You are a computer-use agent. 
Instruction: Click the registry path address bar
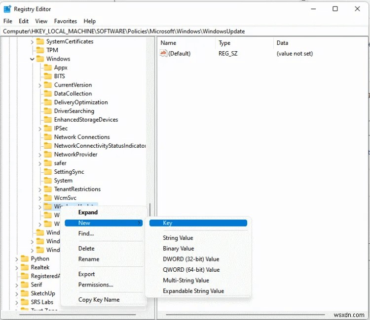point(184,32)
